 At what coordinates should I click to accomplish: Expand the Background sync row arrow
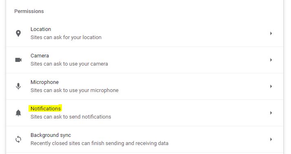(271, 139)
